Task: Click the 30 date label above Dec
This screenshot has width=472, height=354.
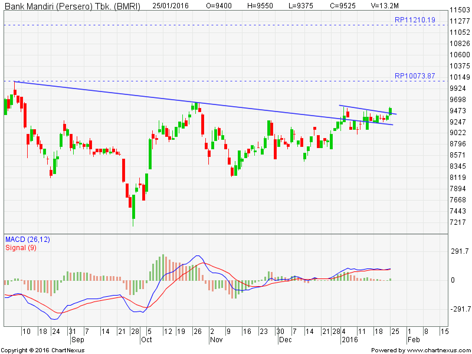Action: pyautogui.click(x=280, y=332)
